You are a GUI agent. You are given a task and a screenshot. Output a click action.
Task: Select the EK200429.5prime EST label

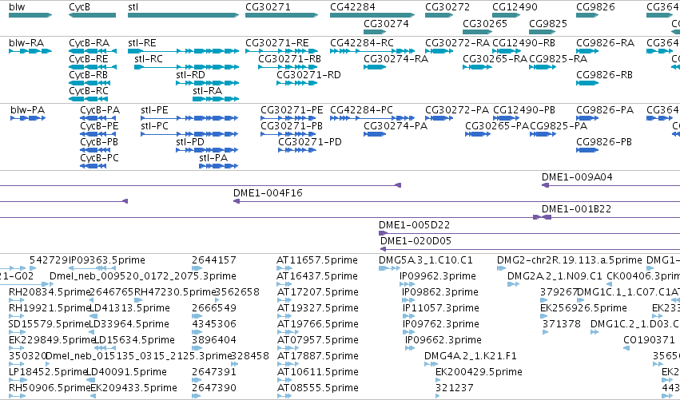pyautogui.click(x=479, y=373)
